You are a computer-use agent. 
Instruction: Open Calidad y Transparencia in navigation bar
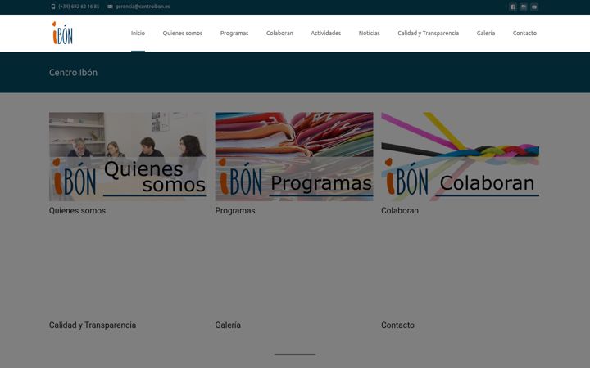[x=429, y=33]
